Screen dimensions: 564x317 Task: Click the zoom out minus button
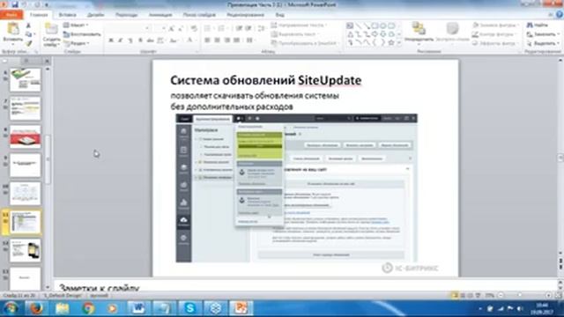click(x=501, y=296)
